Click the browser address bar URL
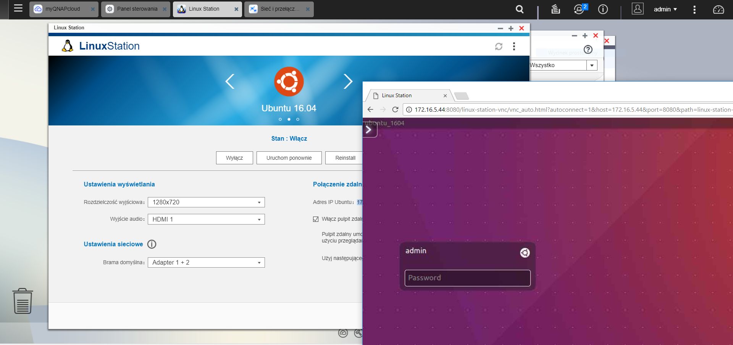Image resolution: width=733 pixels, height=345 pixels. (x=573, y=110)
